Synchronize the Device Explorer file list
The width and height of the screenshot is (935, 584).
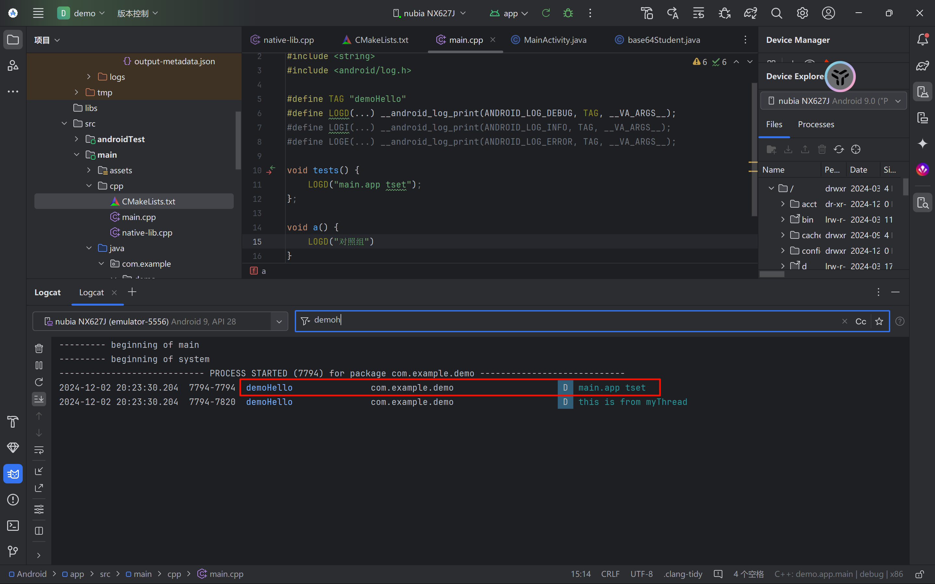[x=838, y=150]
